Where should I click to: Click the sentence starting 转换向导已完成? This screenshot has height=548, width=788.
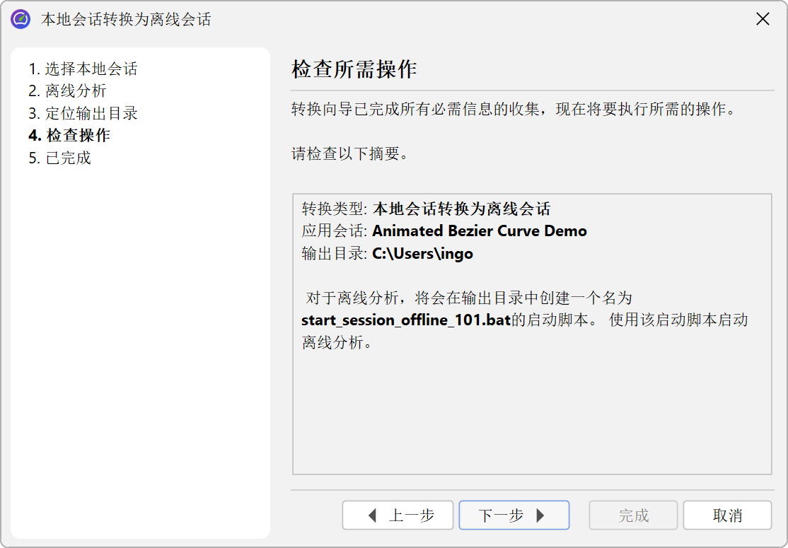514,109
